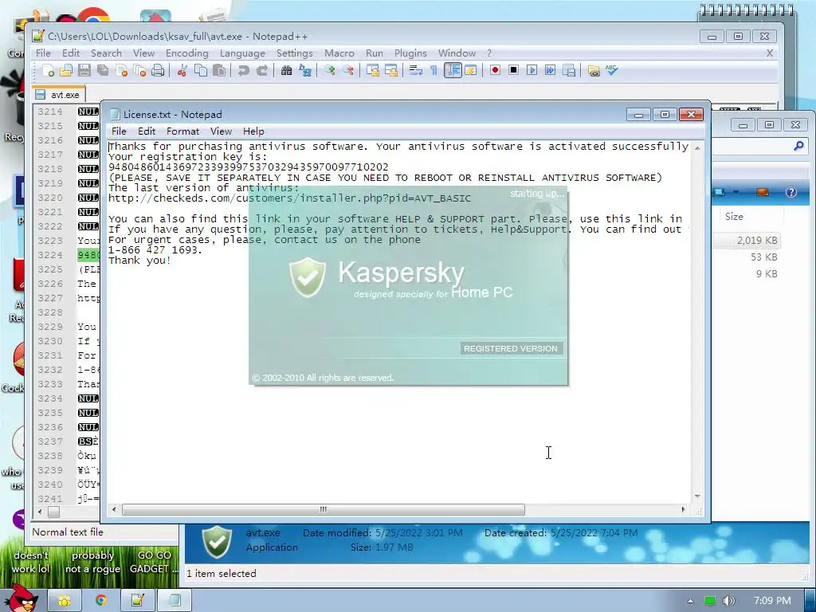Create a new document in Notepad++ toolbar
816x612 pixels.
click(x=48, y=70)
